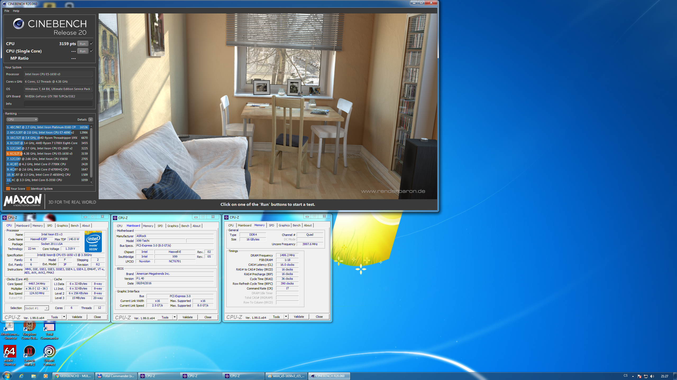The image size is (677, 380).
Task: Click Close button in CPU-Z CPU window
Action: tap(97, 317)
